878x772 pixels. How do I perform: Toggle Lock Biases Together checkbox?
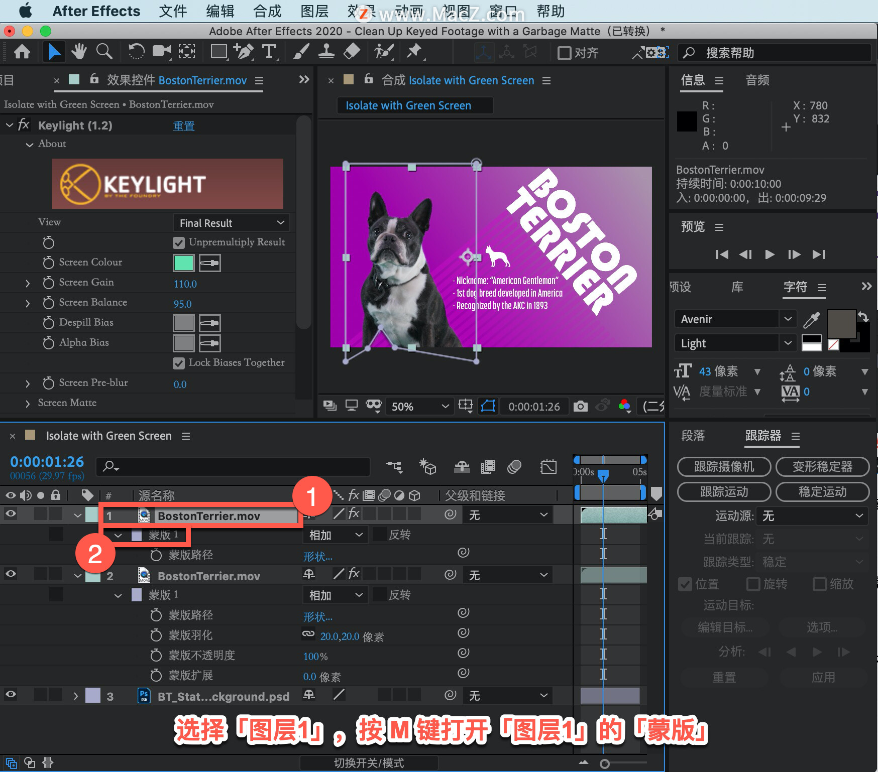178,363
